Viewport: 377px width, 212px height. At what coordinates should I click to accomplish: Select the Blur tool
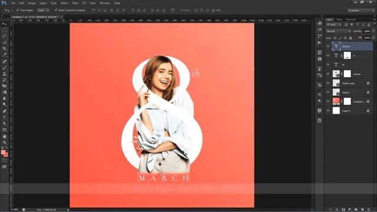[x=4, y=98]
